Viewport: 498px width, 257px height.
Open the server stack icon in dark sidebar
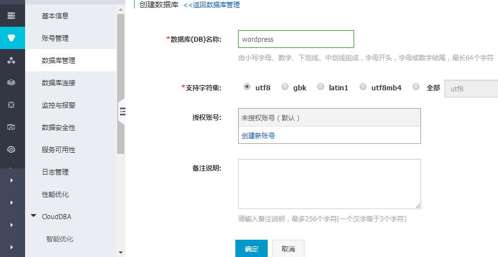(12, 15)
